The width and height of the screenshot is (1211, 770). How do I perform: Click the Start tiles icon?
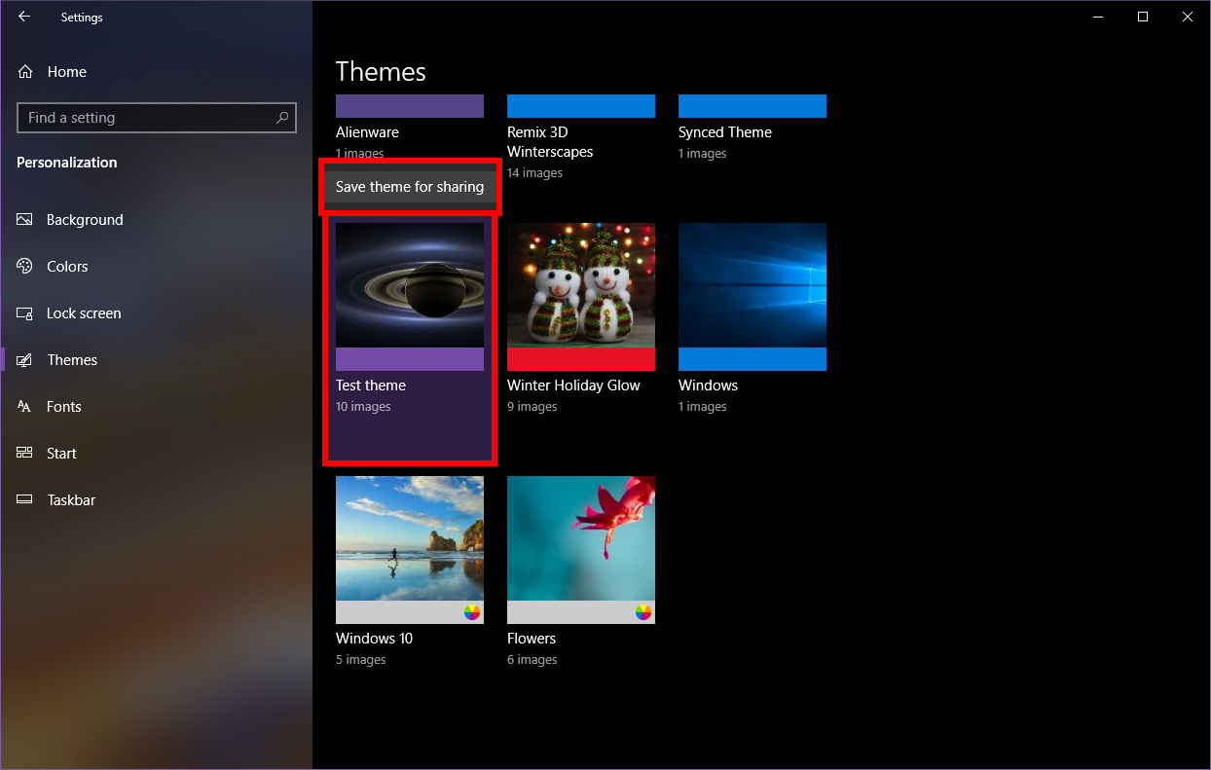(25, 454)
